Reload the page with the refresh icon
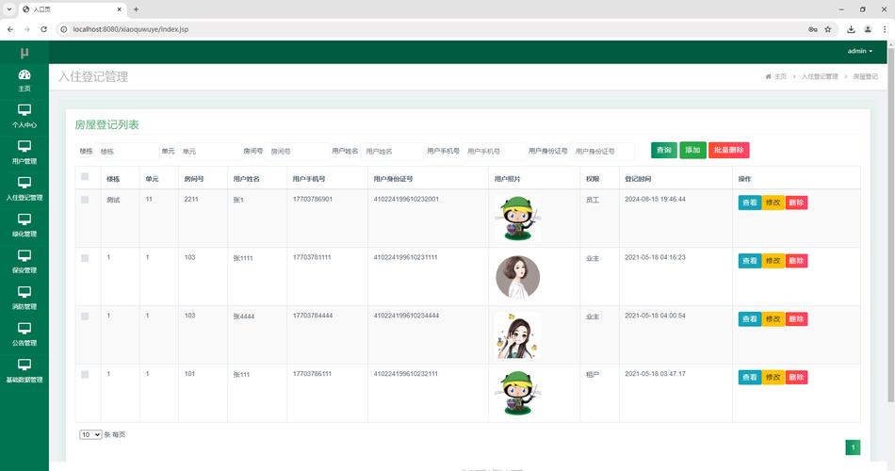The width and height of the screenshot is (895, 471). click(x=43, y=29)
